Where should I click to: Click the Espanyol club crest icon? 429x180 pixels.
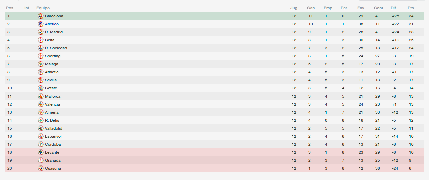(x=41, y=136)
